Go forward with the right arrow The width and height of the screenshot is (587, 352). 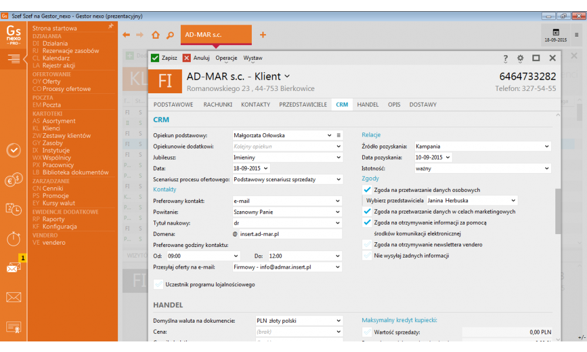(x=140, y=35)
